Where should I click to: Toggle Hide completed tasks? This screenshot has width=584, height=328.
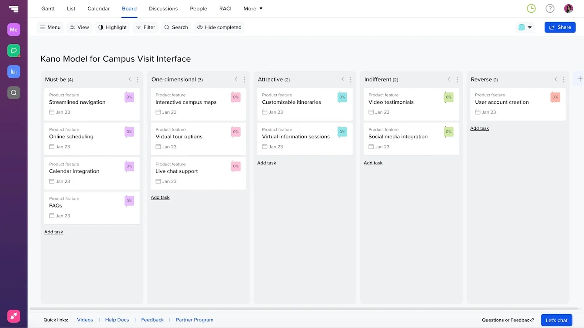[219, 27]
